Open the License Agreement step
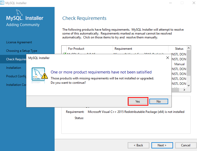This screenshot has height=151, width=197. click(x=19, y=42)
